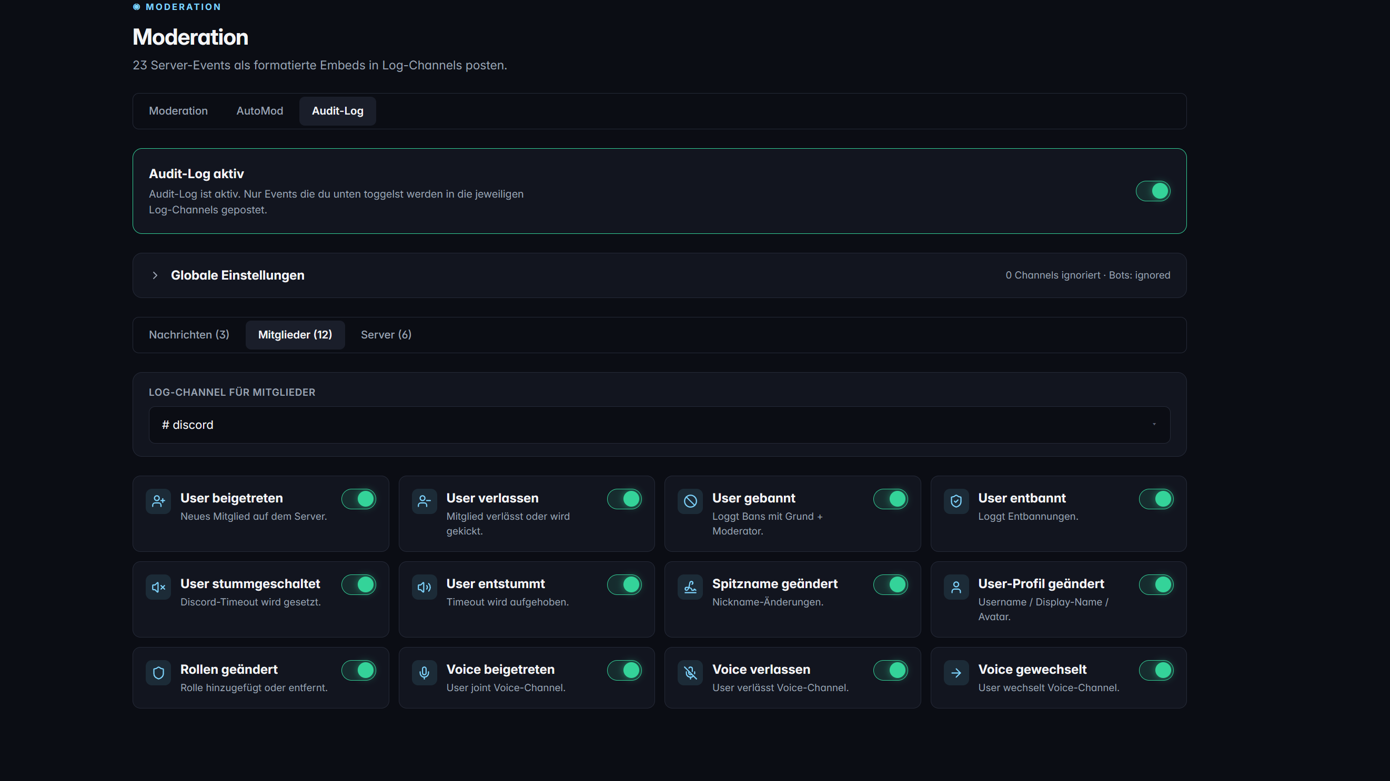Image resolution: width=1390 pixels, height=781 pixels.
Task: Click the arrow icon beside Voice gewechselt
Action: [955, 673]
